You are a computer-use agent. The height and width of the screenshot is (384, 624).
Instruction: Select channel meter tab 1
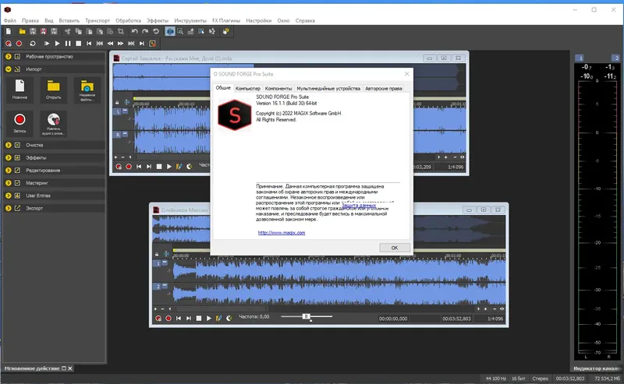pos(580,58)
